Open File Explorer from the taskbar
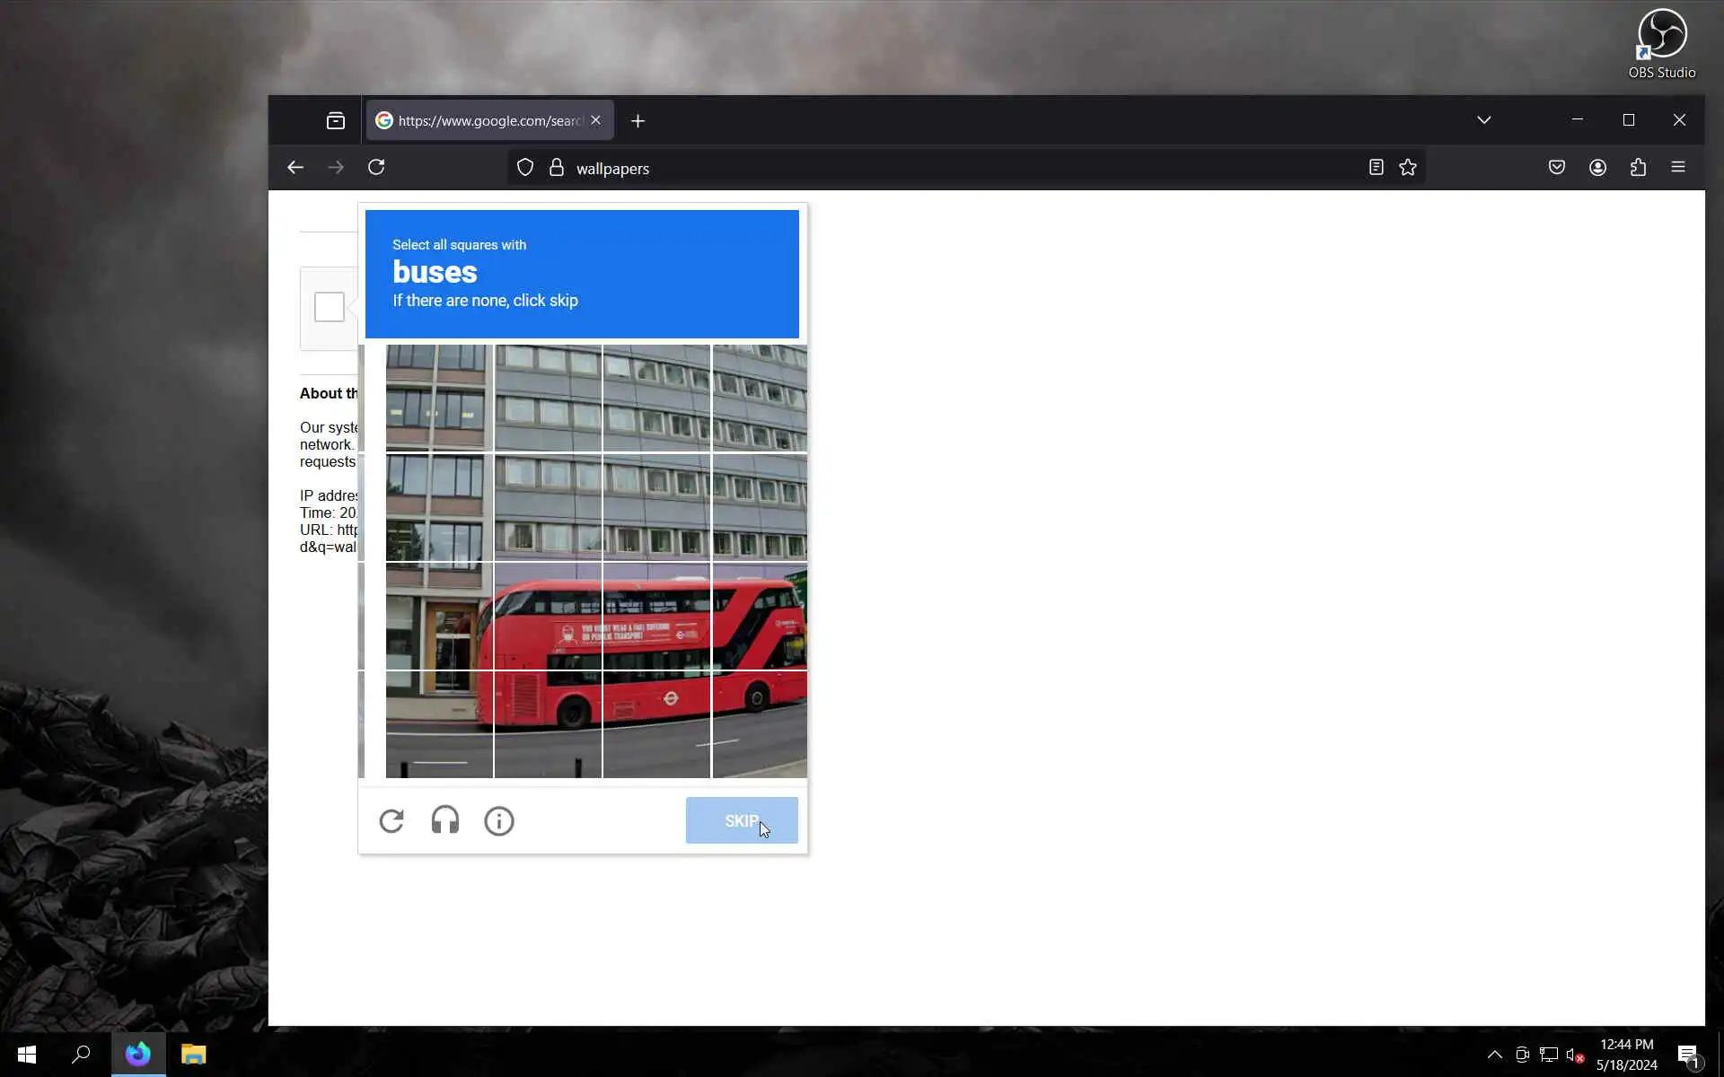1724x1077 pixels. pyautogui.click(x=193, y=1054)
